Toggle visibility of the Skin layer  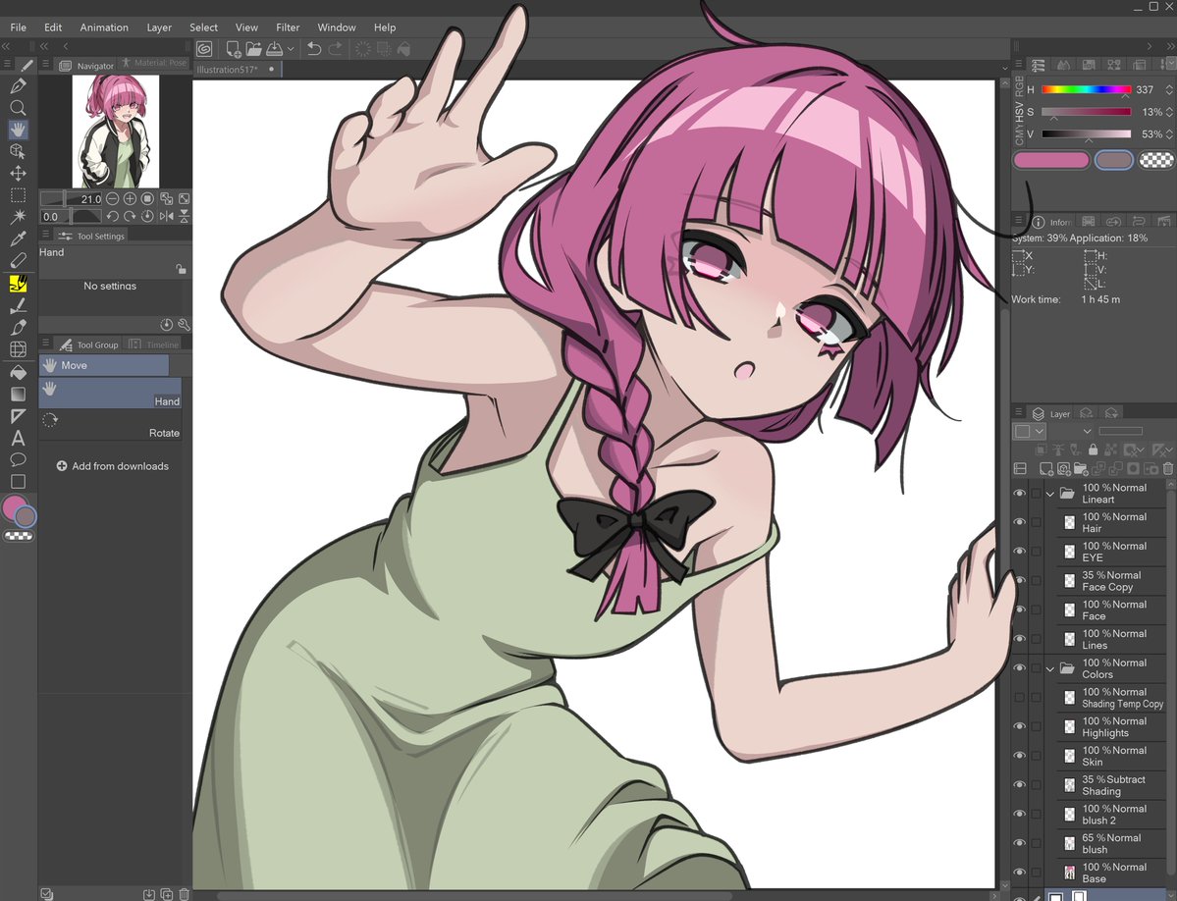(1019, 756)
